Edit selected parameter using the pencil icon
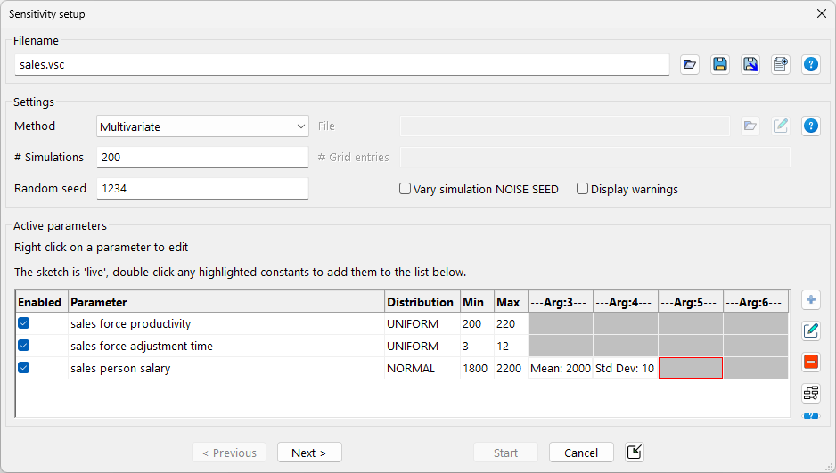 coord(811,331)
